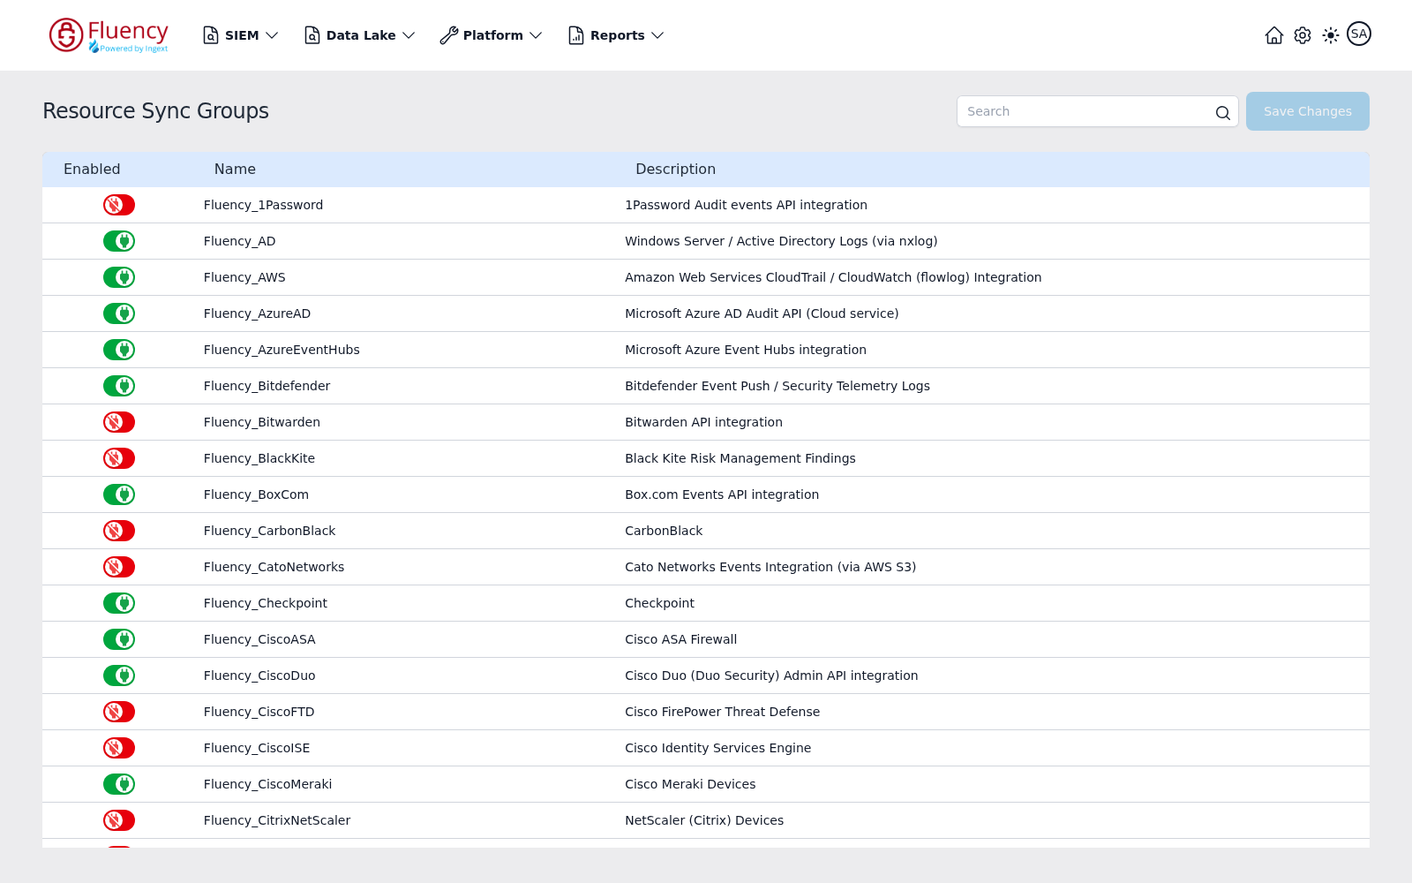The width and height of the screenshot is (1412, 883).
Task: Turn on Fluency_CiscoISE toggle
Action: 119,748
